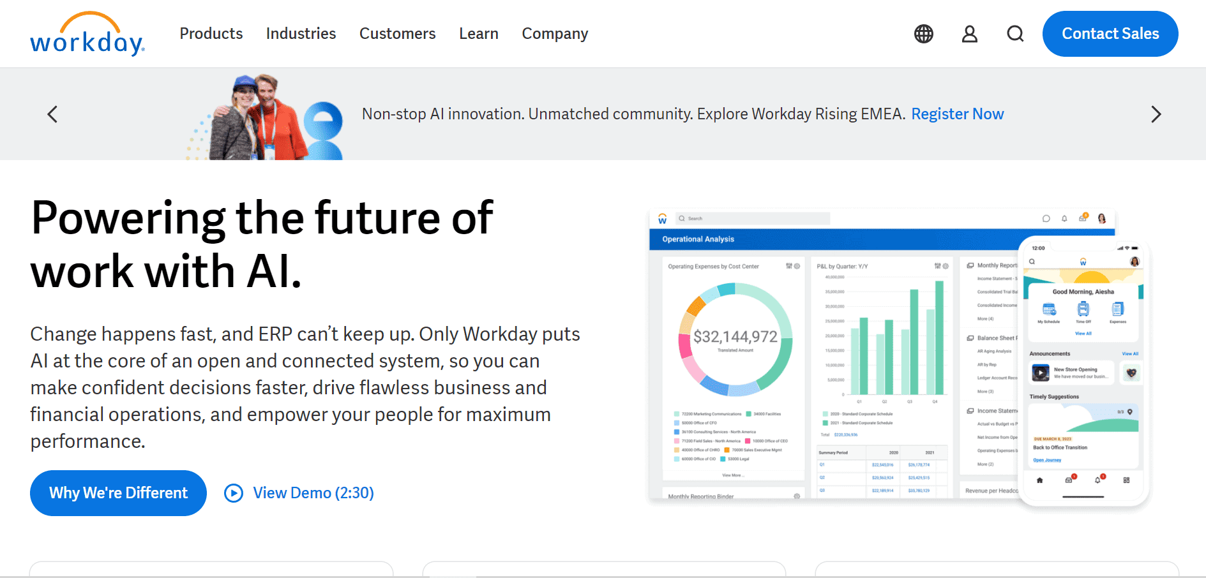
Task: Open the site search magnifier
Action: [1014, 34]
